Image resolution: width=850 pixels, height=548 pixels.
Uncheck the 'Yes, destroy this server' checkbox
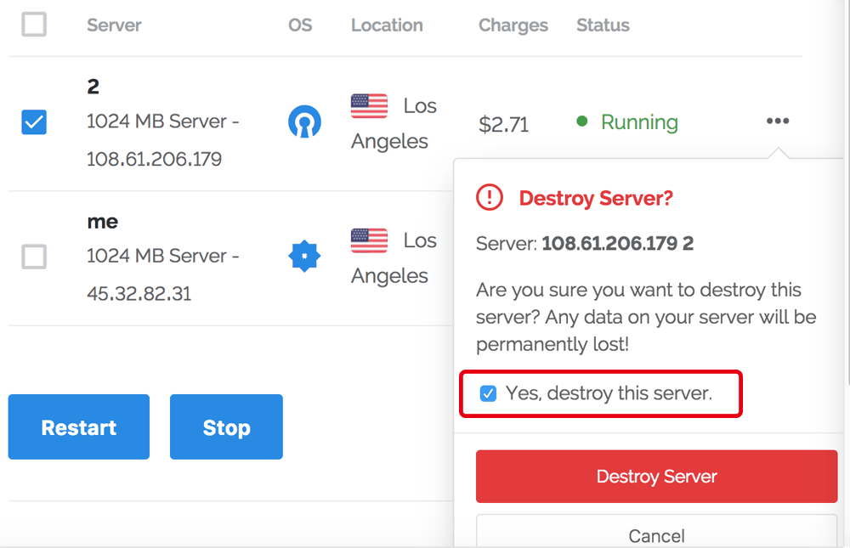pos(488,393)
